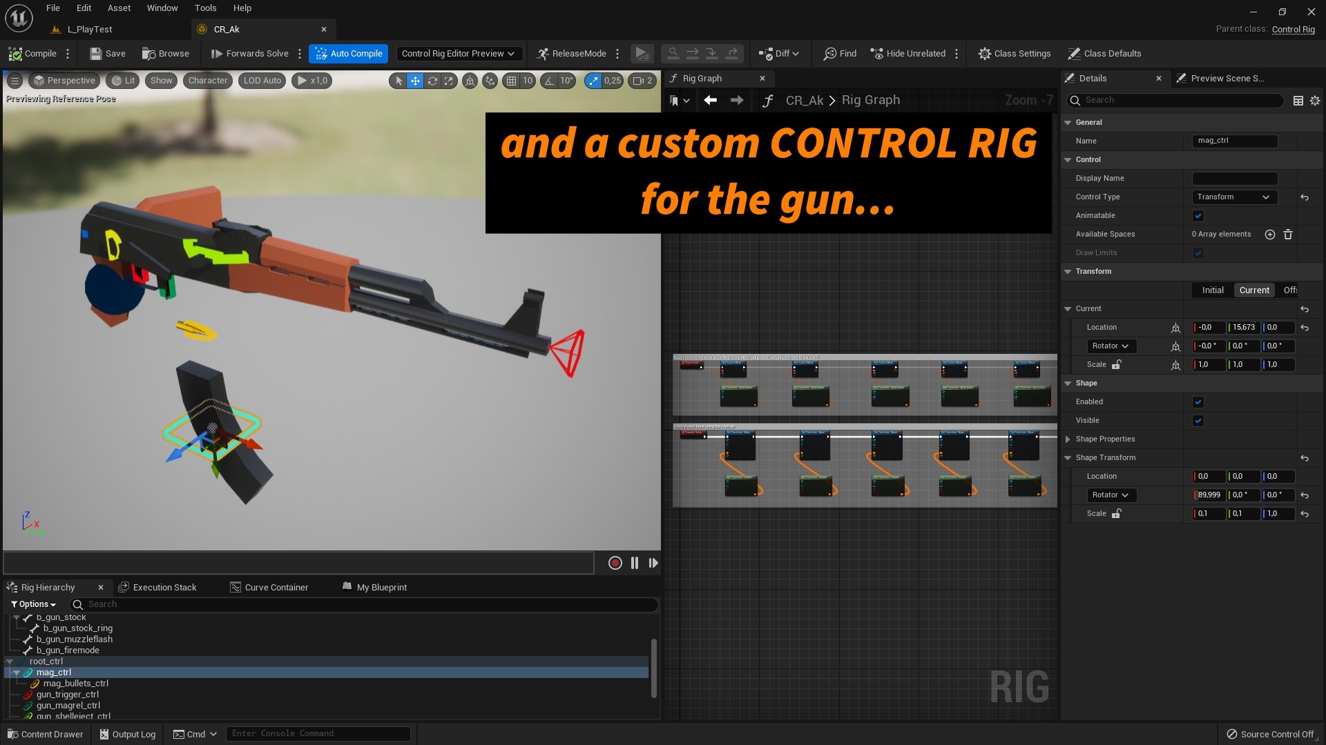Toggle Visible checkbox in Shape section

(x=1198, y=420)
